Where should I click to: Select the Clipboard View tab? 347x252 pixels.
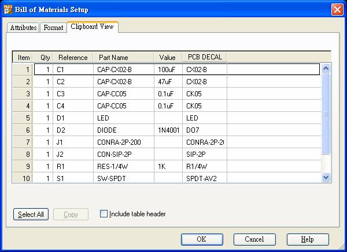click(93, 27)
